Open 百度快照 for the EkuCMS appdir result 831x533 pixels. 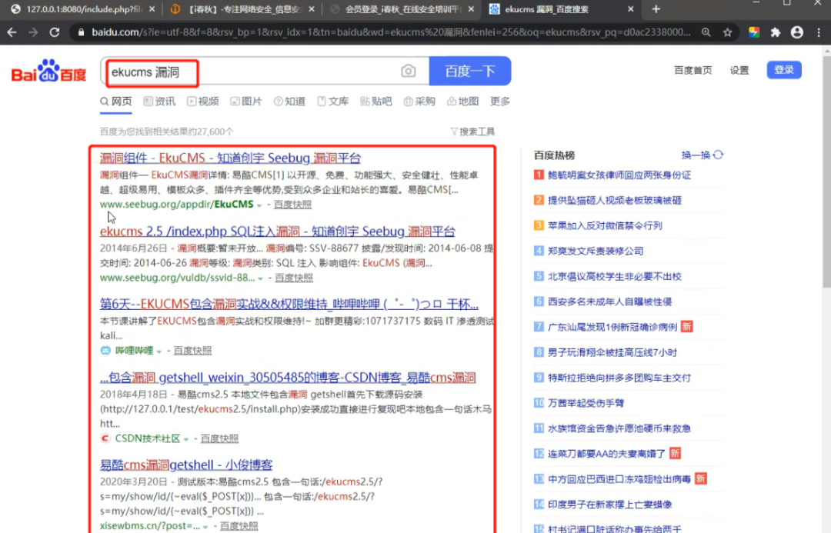292,205
